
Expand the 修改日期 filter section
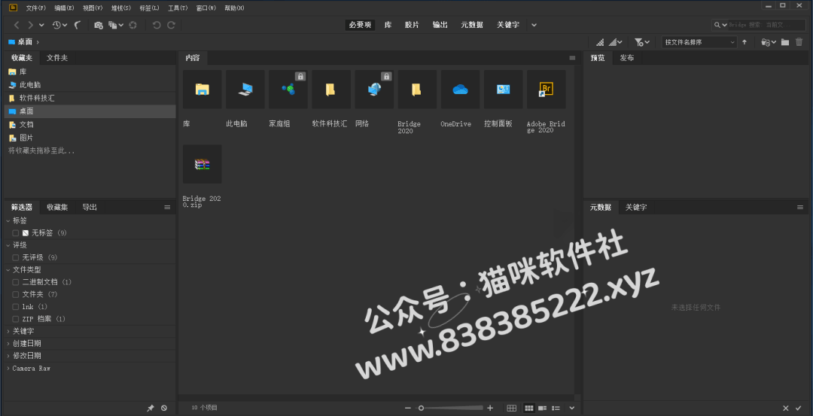8,356
